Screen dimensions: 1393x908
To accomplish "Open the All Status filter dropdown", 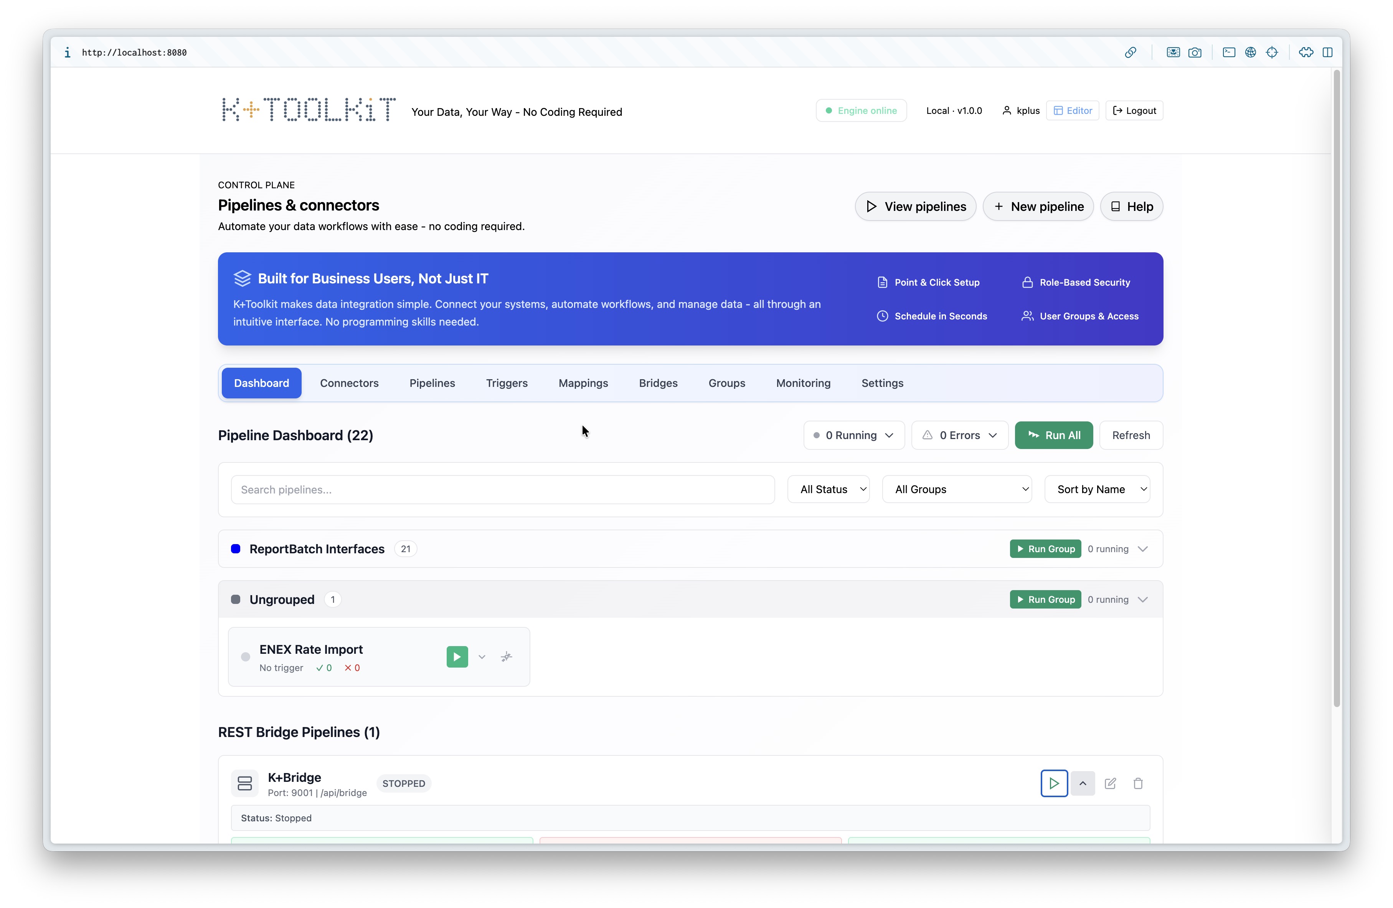I will 828,489.
